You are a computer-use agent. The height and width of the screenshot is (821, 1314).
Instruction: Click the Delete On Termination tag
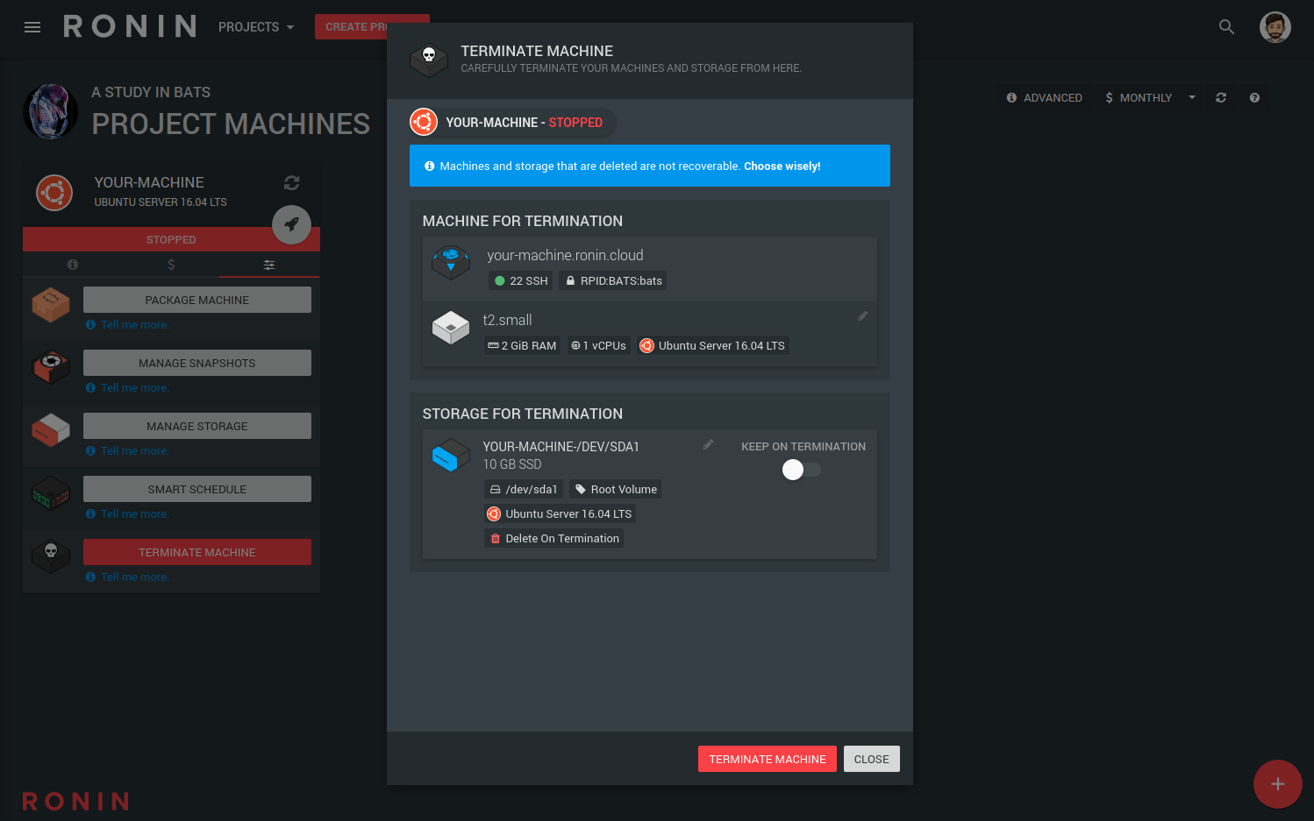[x=554, y=539]
